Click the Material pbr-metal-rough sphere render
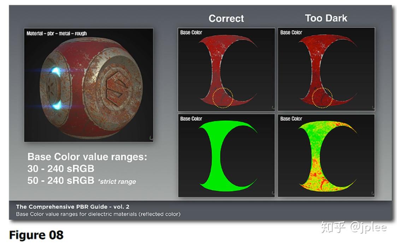 (89, 85)
